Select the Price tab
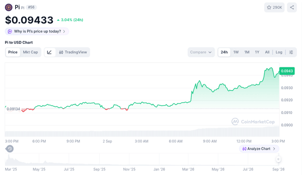 (x=13, y=52)
